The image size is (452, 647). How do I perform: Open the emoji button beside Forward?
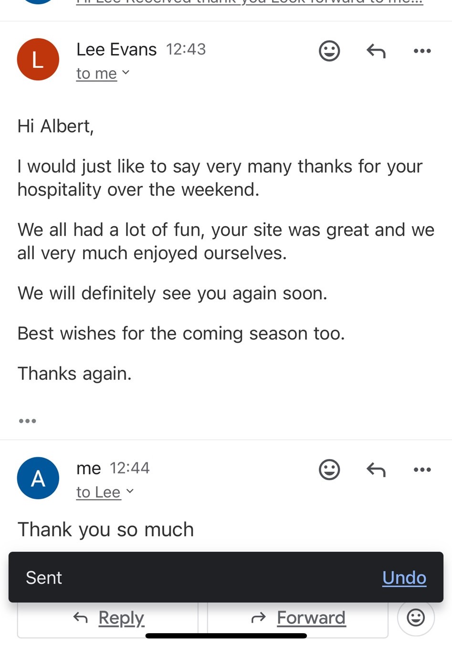pyautogui.click(x=416, y=617)
